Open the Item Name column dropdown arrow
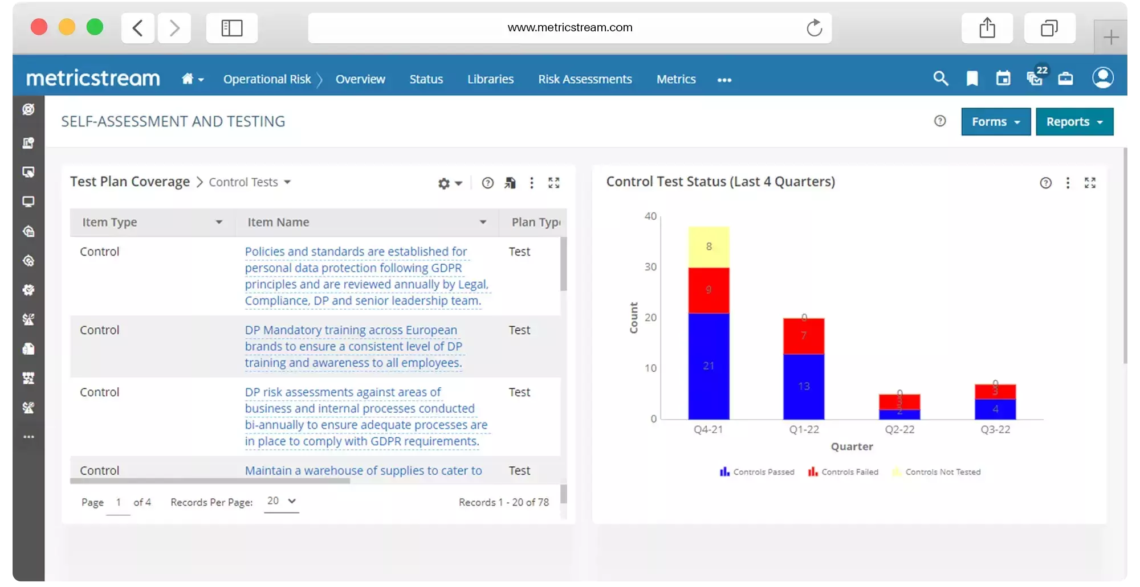The image size is (1140, 587). click(483, 222)
